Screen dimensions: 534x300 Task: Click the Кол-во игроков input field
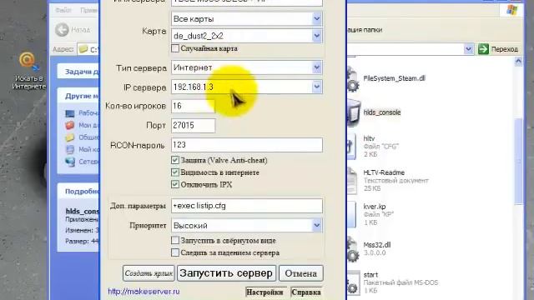click(193, 106)
